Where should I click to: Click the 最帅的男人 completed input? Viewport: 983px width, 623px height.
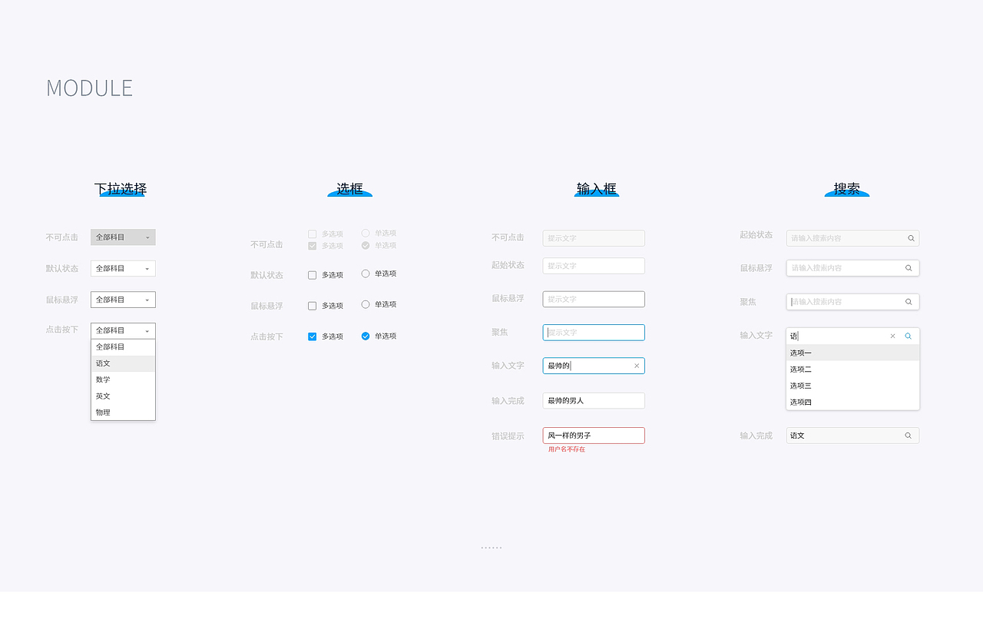coord(594,400)
